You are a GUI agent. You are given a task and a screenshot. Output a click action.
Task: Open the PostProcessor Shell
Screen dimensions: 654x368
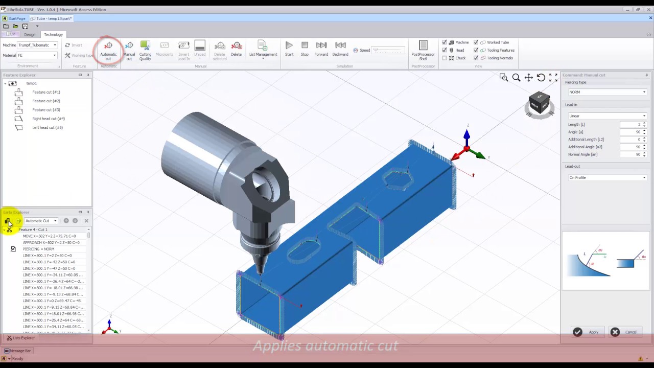423,50
